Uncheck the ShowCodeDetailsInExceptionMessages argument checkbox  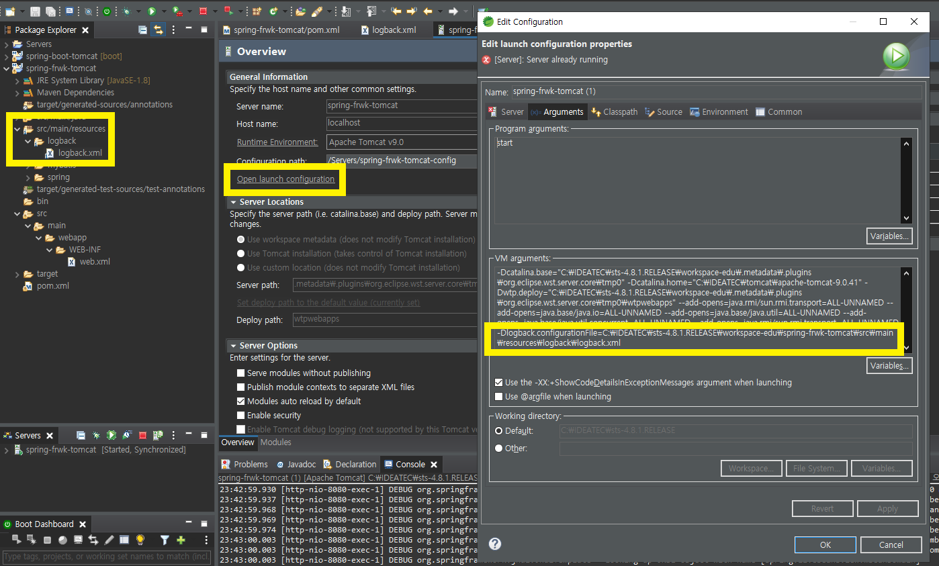pyautogui.click(x=498, y=382)
